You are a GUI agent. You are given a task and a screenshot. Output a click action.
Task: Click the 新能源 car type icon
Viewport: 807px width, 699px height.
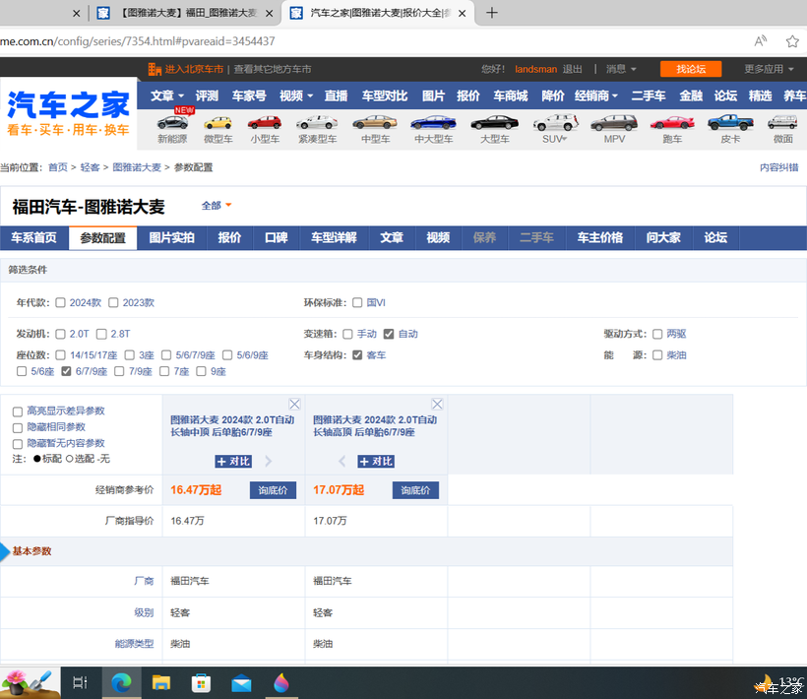click(x=172, y=124)
